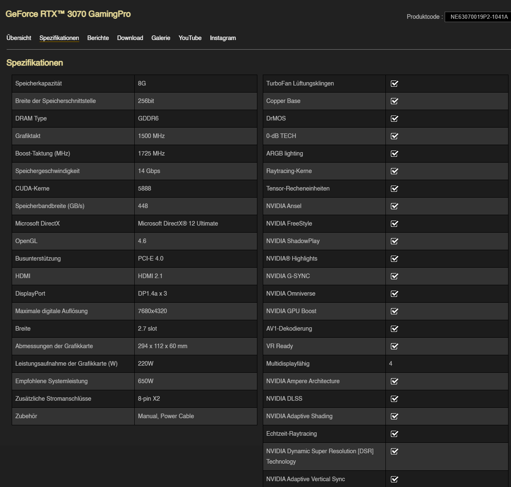The height and width of the screenshot is (487, 511).
Task: Click the CUDA-Kerne value 5888
Action: coord(145,188)
